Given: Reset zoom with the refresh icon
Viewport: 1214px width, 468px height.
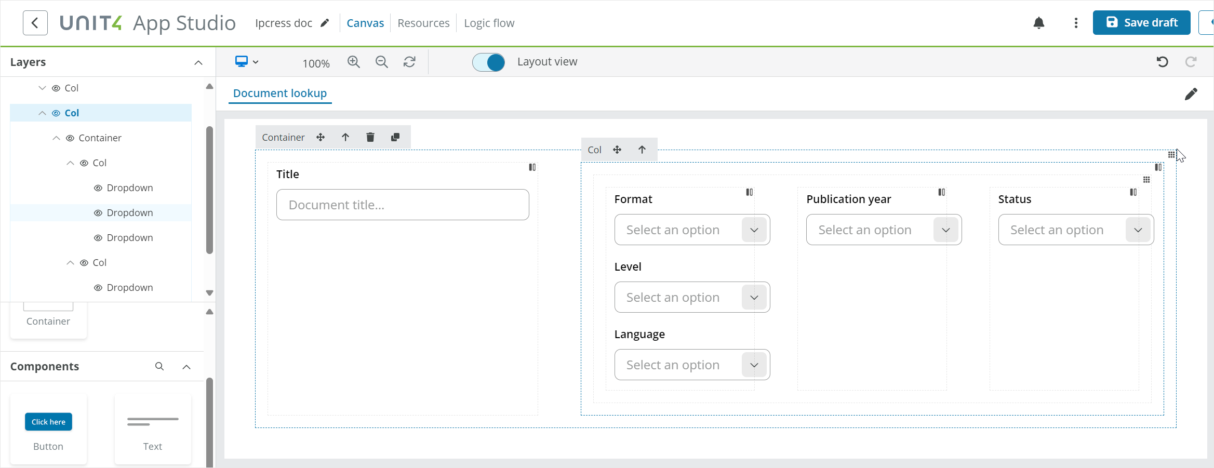Looking at the screenshot, I should [x=409, y=62].
